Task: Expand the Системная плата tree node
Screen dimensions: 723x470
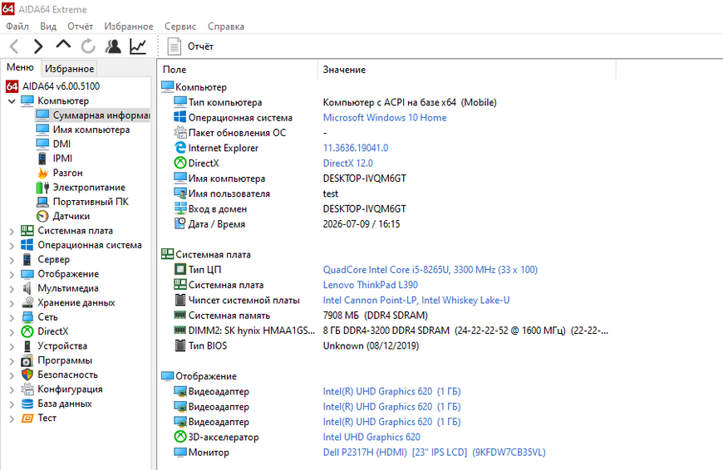Action: (x=12, y=231)
